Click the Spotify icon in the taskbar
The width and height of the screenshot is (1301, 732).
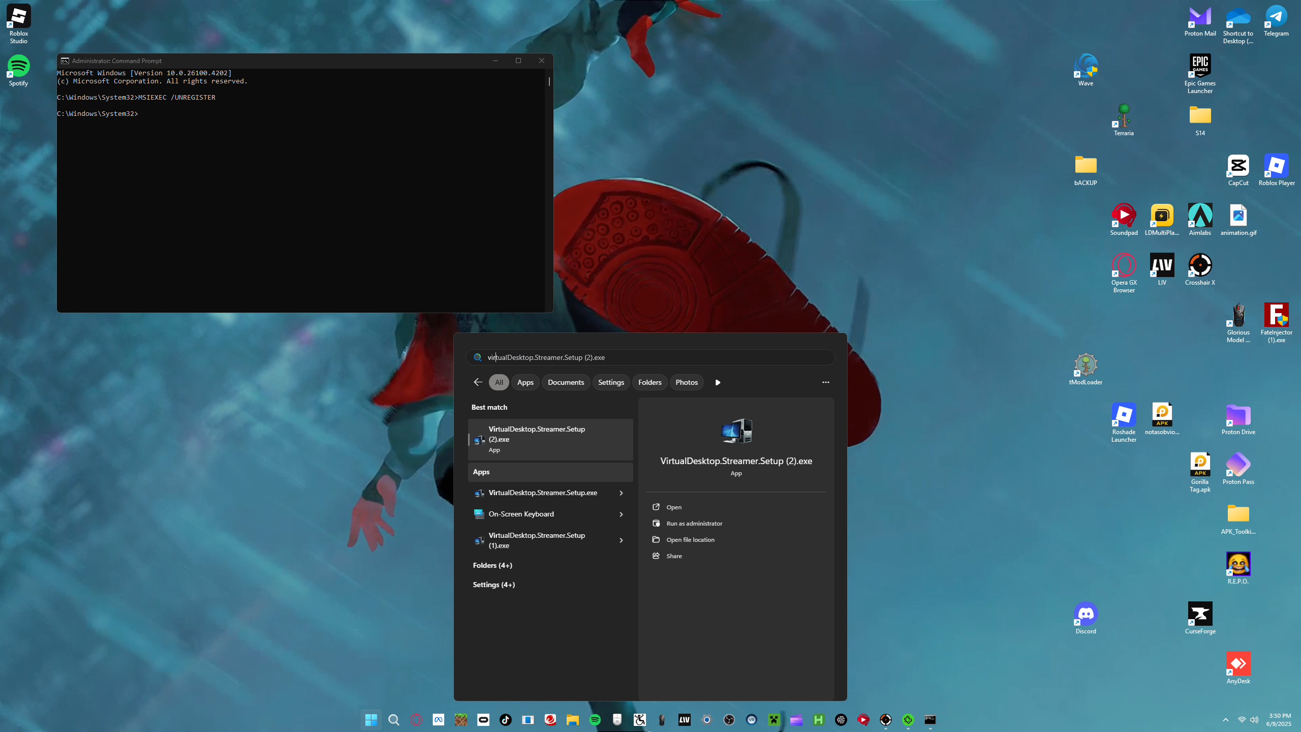pos(595,720)
